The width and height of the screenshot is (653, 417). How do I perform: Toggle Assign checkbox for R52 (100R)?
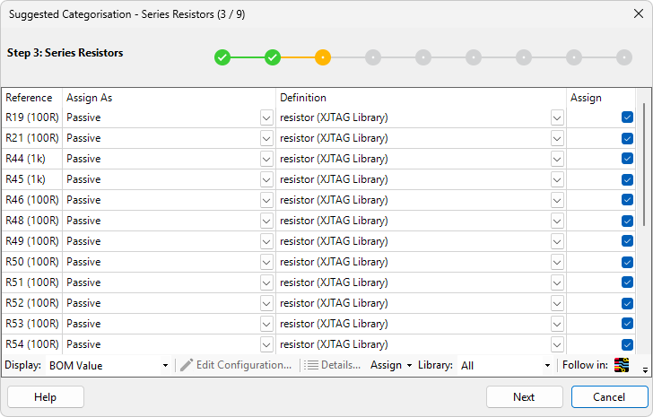click(x=627, y=303)
